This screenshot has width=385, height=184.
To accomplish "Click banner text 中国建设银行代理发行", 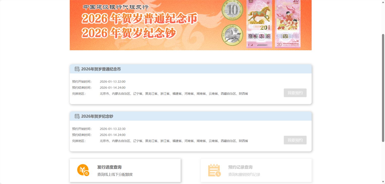I will pyautogui.click(x=116, y=7).
